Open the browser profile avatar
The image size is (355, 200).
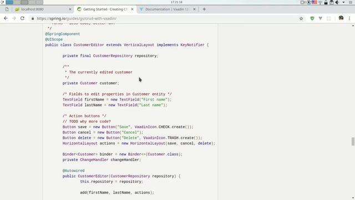pos(341,18)
